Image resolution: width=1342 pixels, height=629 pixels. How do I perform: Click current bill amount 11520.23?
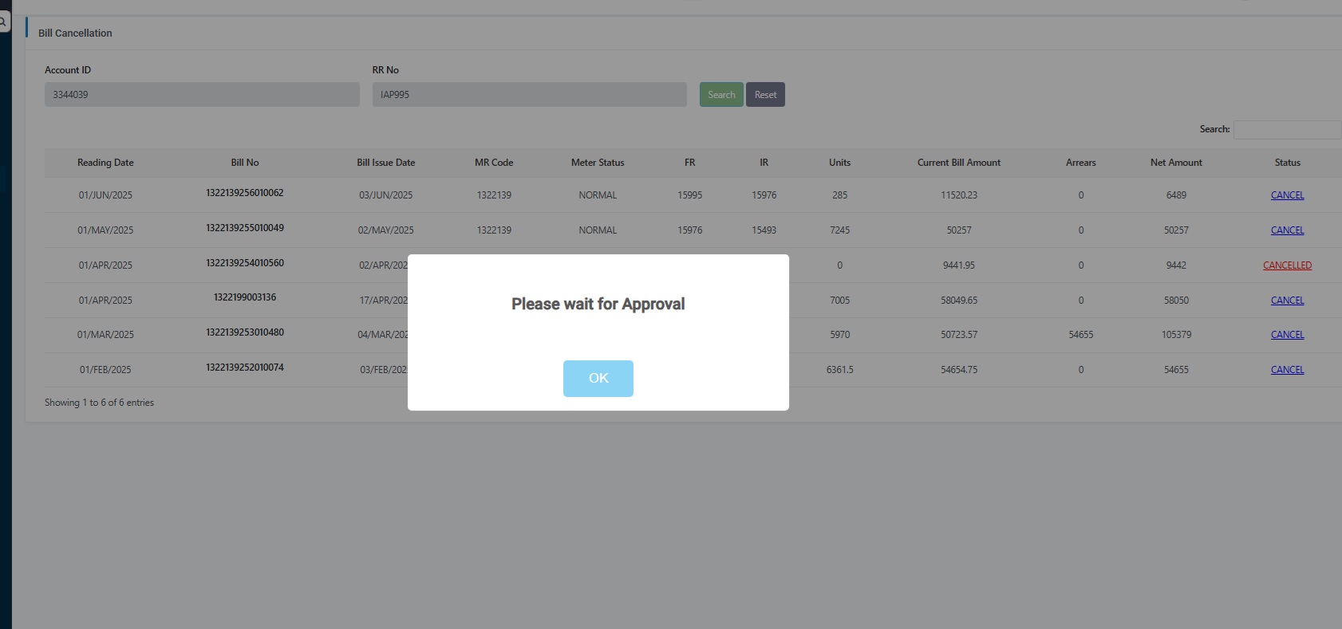(959, 195)
